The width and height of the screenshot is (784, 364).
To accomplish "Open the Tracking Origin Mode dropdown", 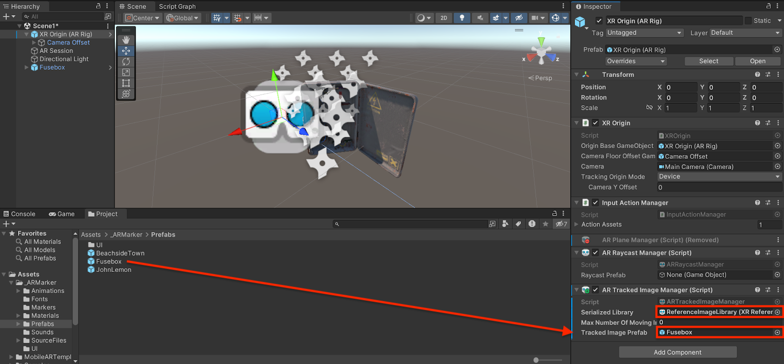I will (719, 177).
